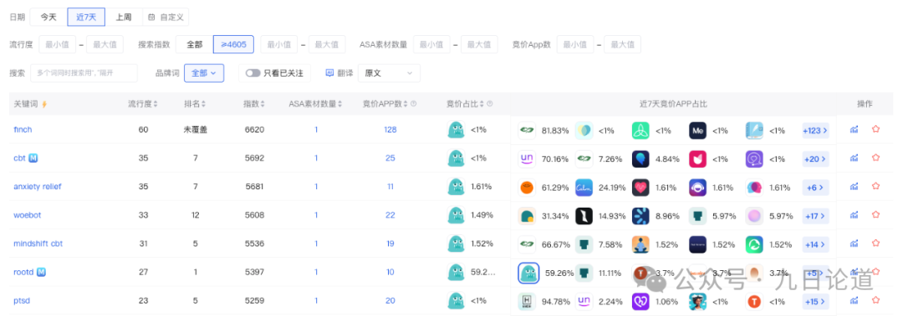The image size is (903, 316).
Task: Open trend chart for mindshift cbt row
Action: click(x=854, y=243)
